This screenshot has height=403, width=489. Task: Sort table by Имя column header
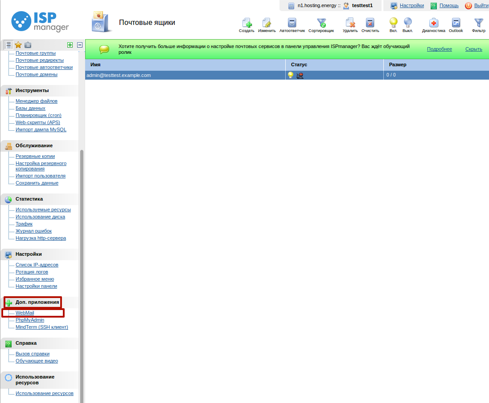[185, 65]
